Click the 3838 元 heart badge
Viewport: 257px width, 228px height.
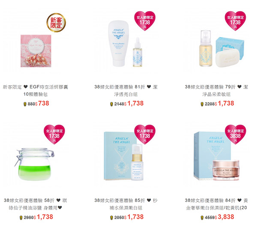(x=235, y=134)
